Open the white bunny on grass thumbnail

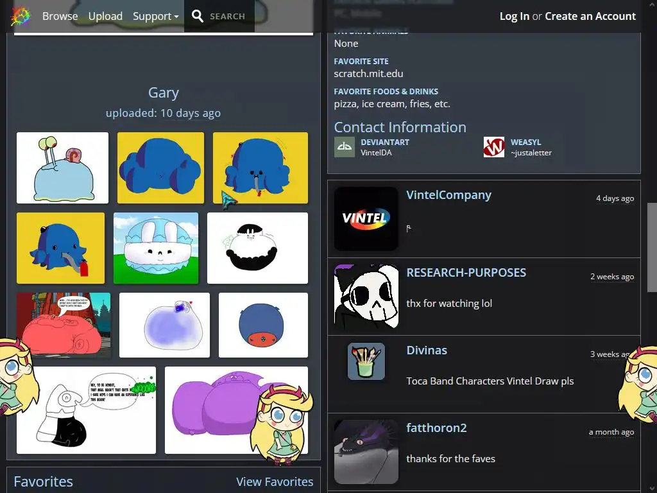point(156,248)
